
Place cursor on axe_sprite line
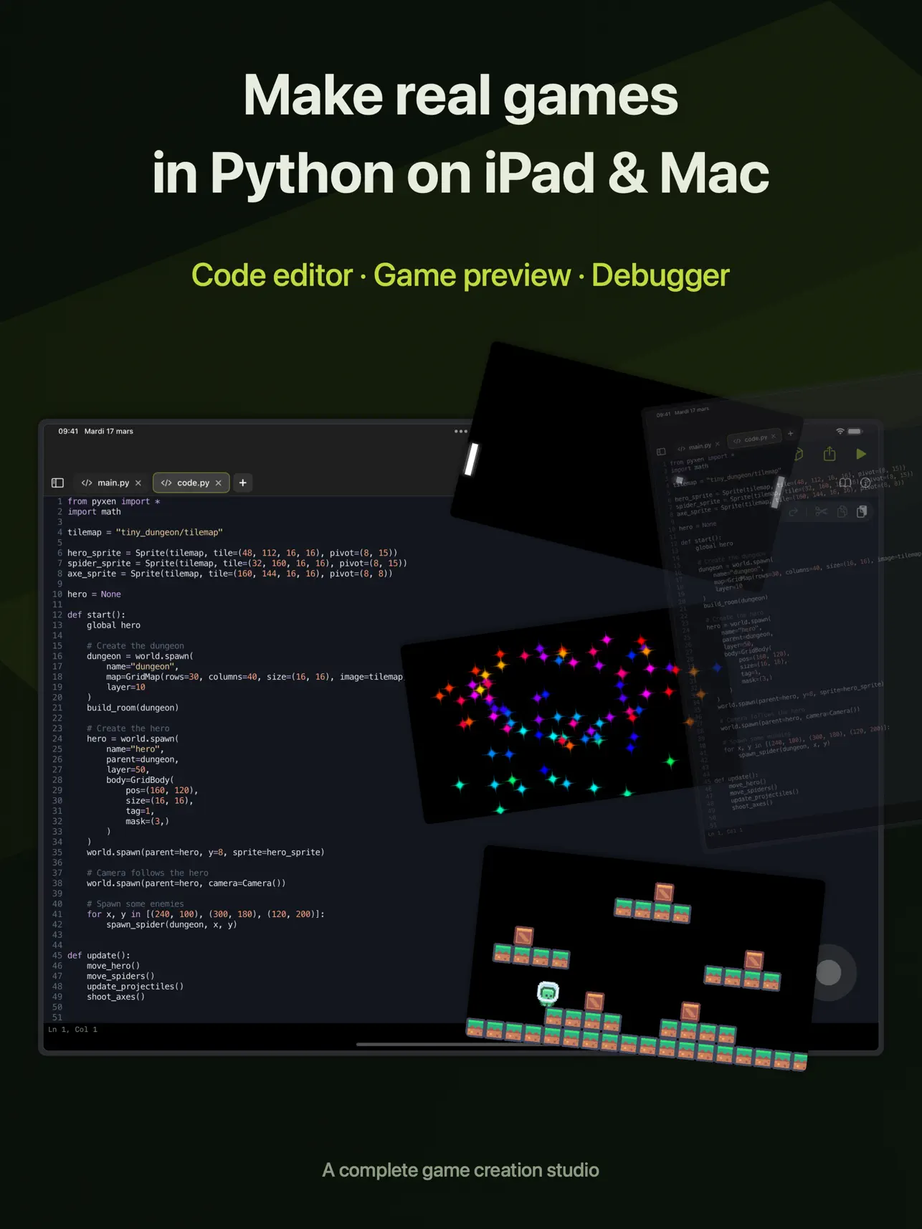(x=230, y=574)
